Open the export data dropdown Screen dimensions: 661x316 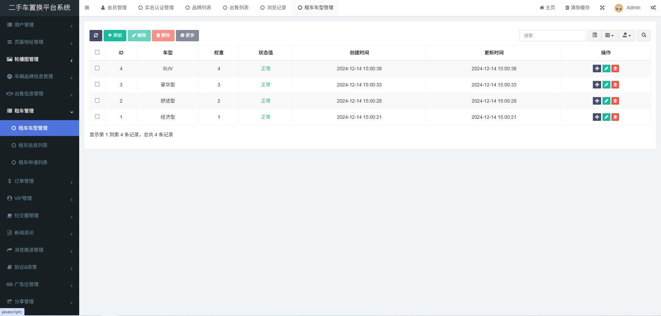coord(627,35)
